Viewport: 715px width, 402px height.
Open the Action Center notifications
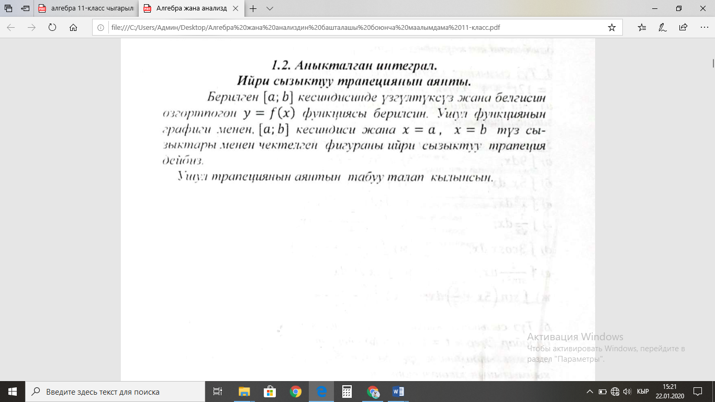point(698,392)
